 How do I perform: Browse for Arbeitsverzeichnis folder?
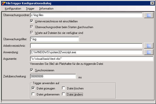[x=149, y=45]
